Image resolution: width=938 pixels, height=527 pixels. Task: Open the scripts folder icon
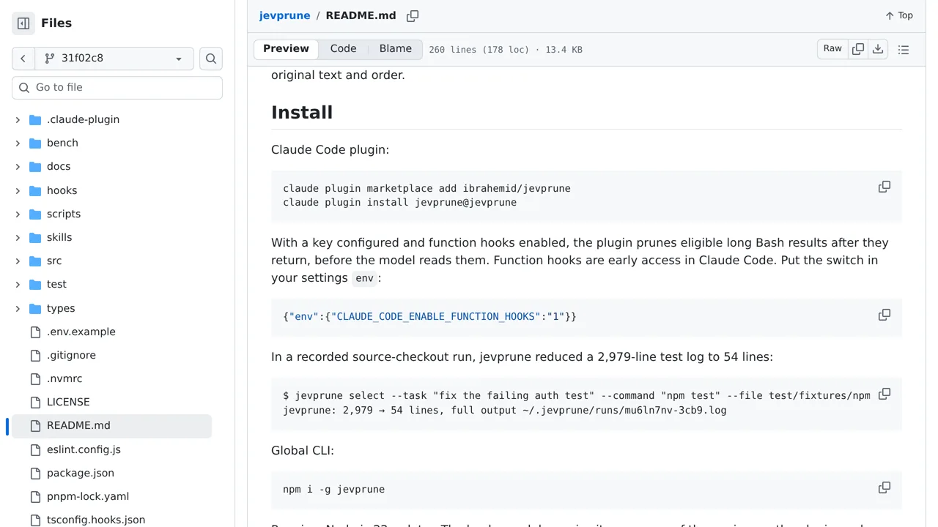coord(35,214)
